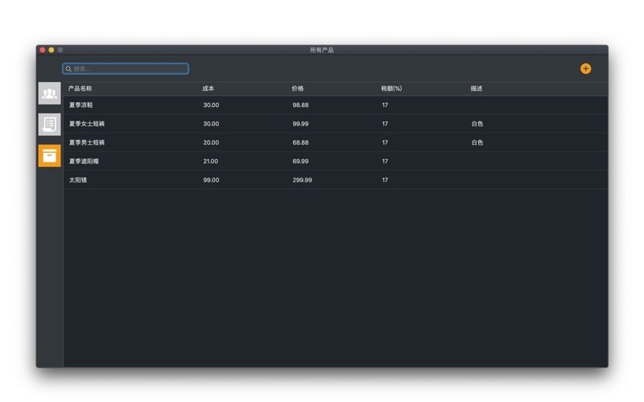Select the orange products box icon
The height and width of the screenshot is (402, 644).
pyautogui.click(x=49, y=155)
